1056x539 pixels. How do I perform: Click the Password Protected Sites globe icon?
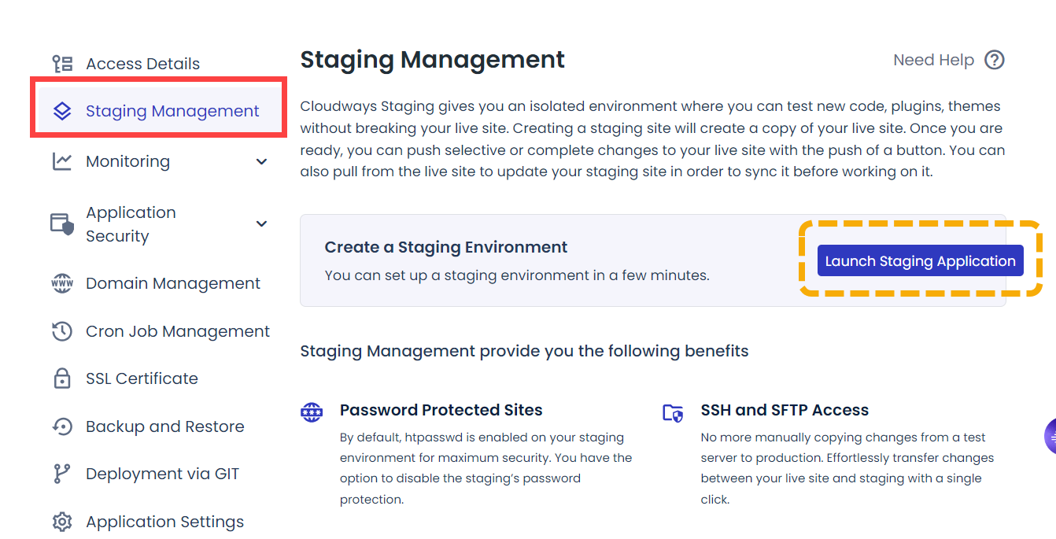(x=312, y=412)
